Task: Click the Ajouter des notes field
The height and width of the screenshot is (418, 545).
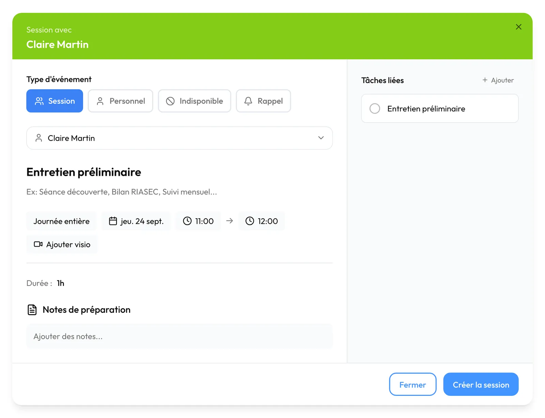Action: point(180,336)
